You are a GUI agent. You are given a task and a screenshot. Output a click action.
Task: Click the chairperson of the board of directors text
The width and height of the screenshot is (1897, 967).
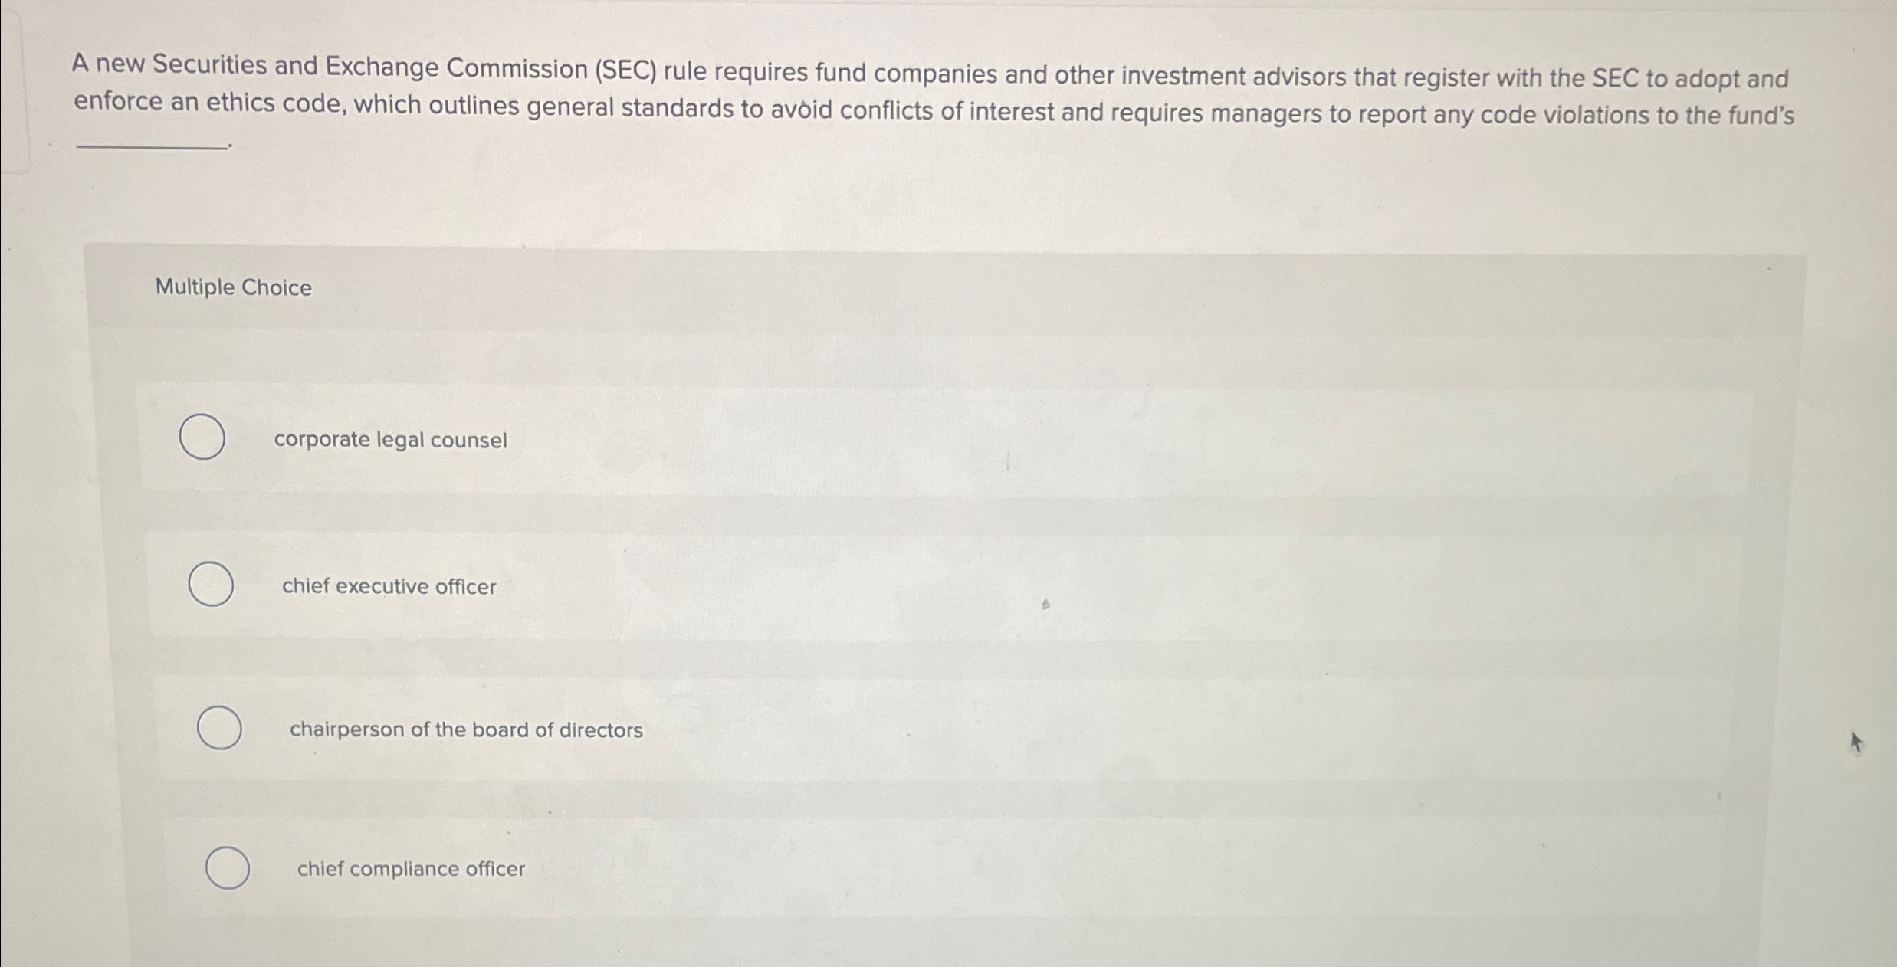coord(465,729)
